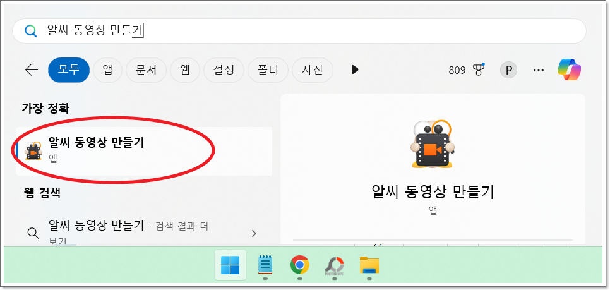Launch Copilot from colorful icon
The width and height of the screenshot is (610, 290).
click(569, 69)
